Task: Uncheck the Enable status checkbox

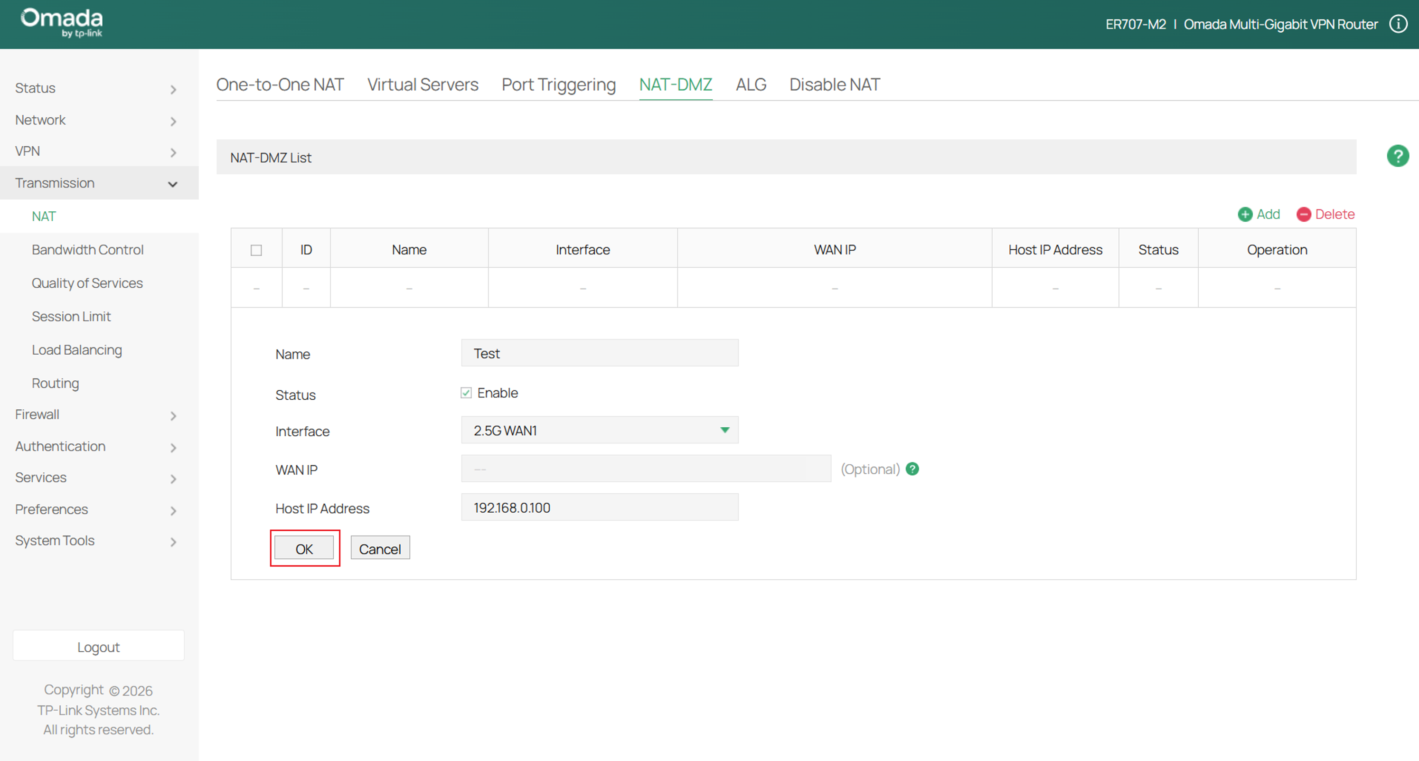Action: tap(466, 393)
